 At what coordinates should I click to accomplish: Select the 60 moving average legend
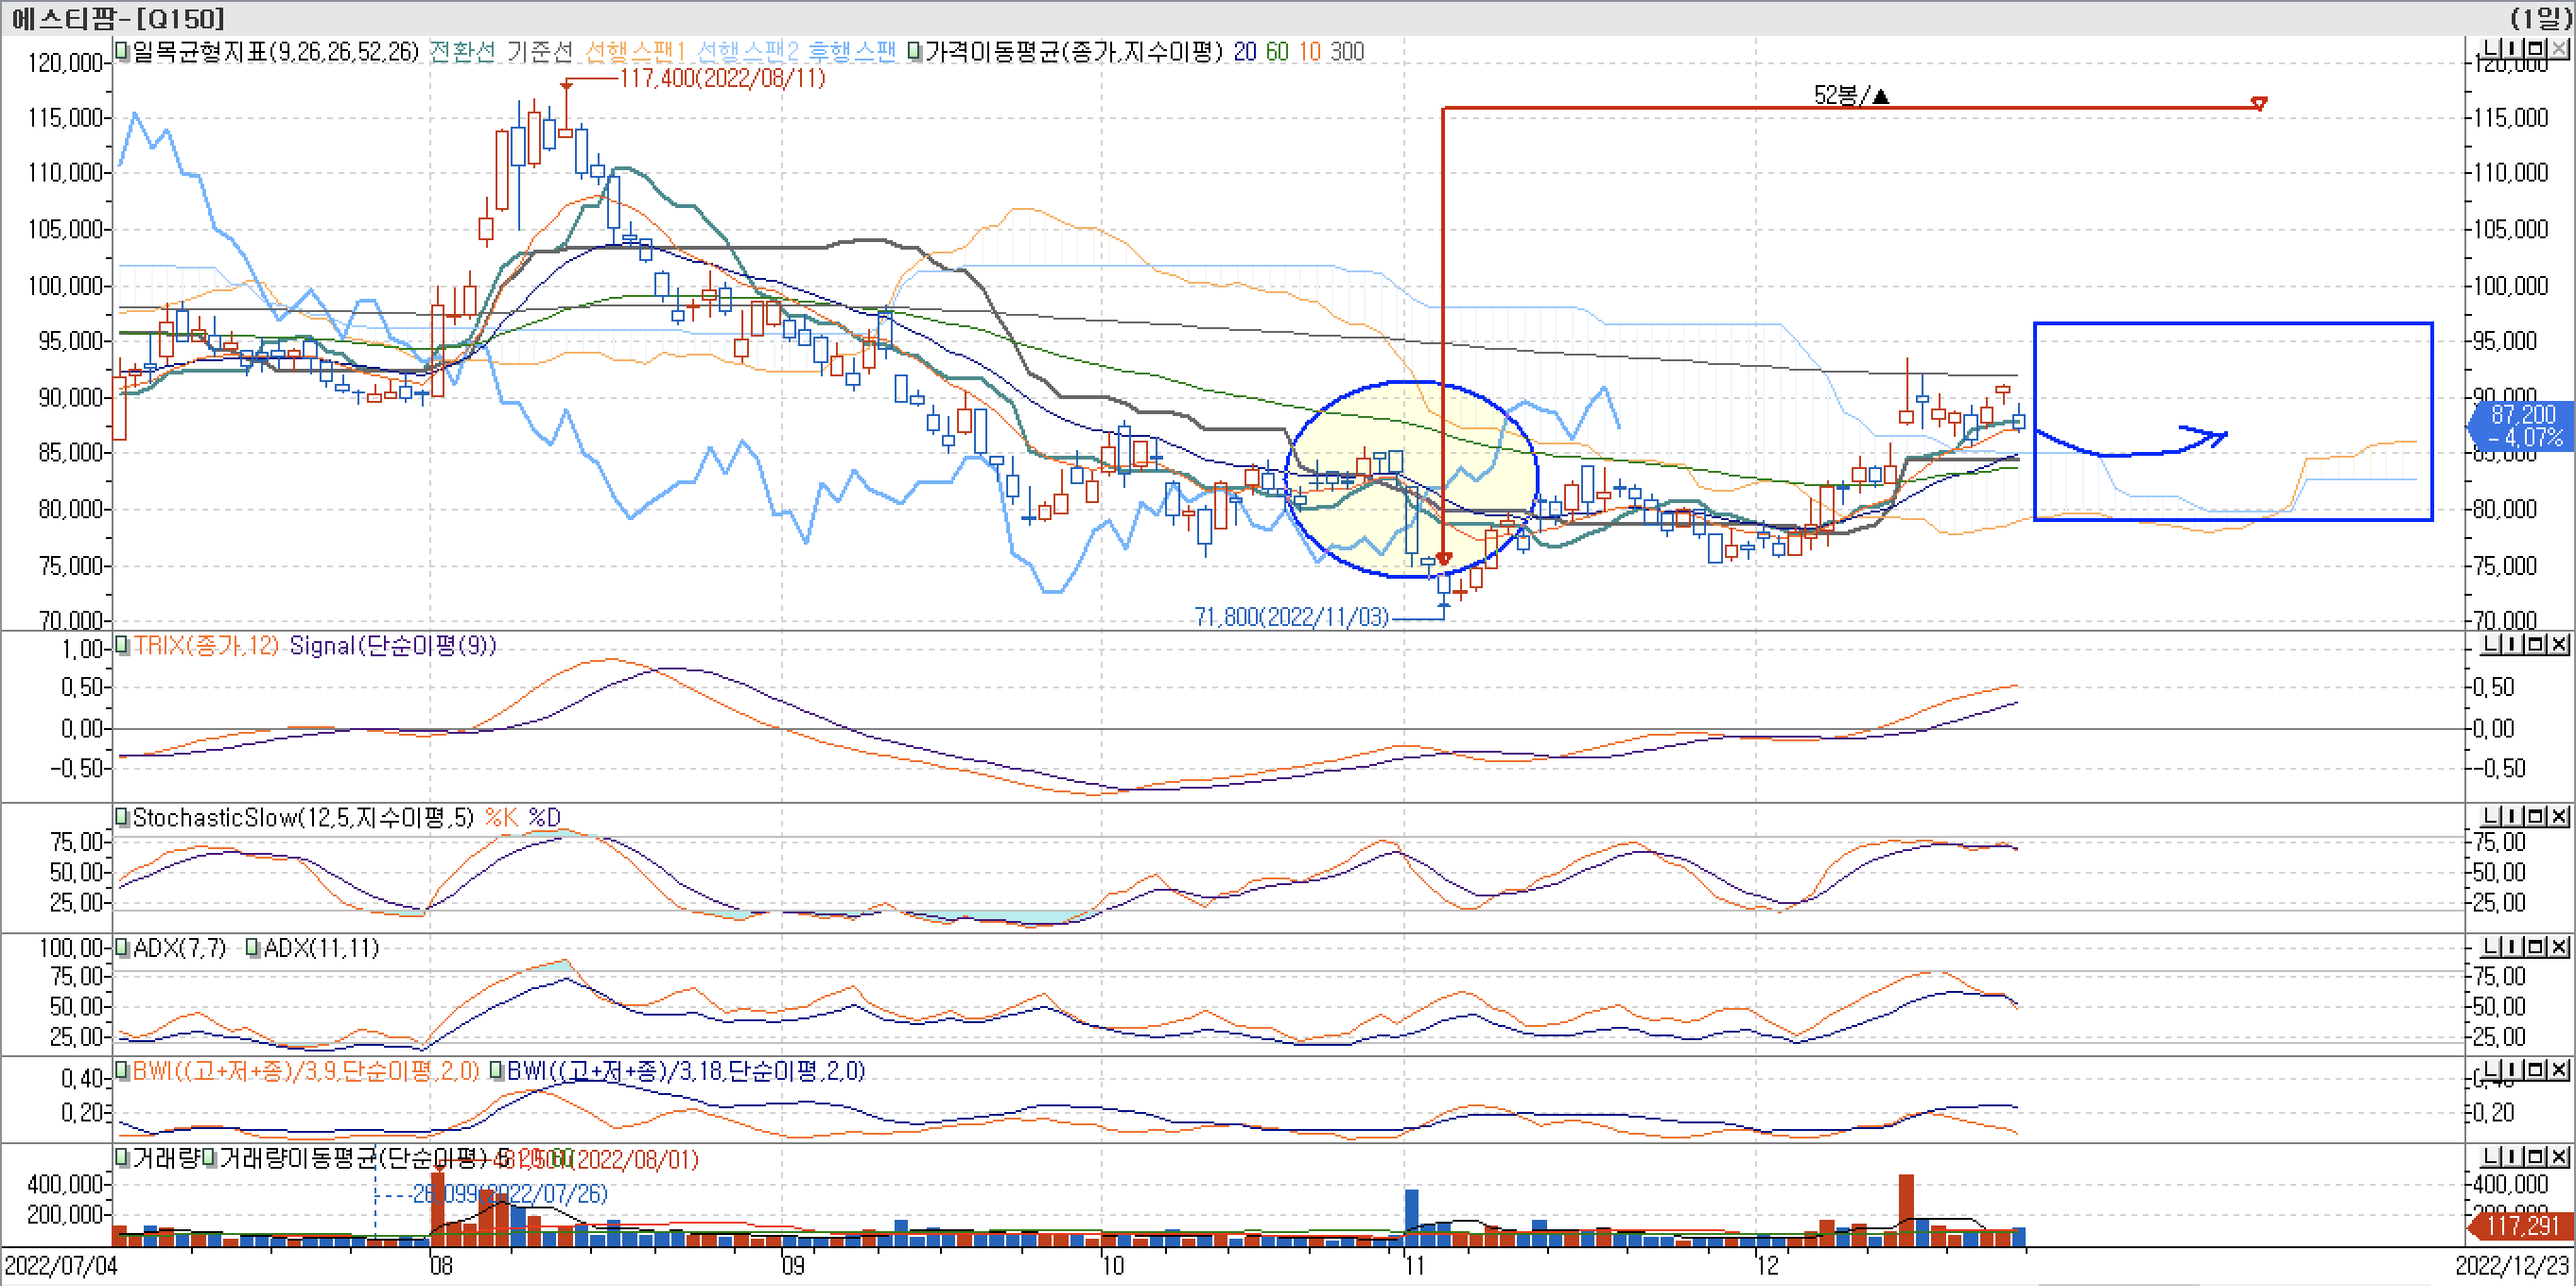coord(1277,51)
